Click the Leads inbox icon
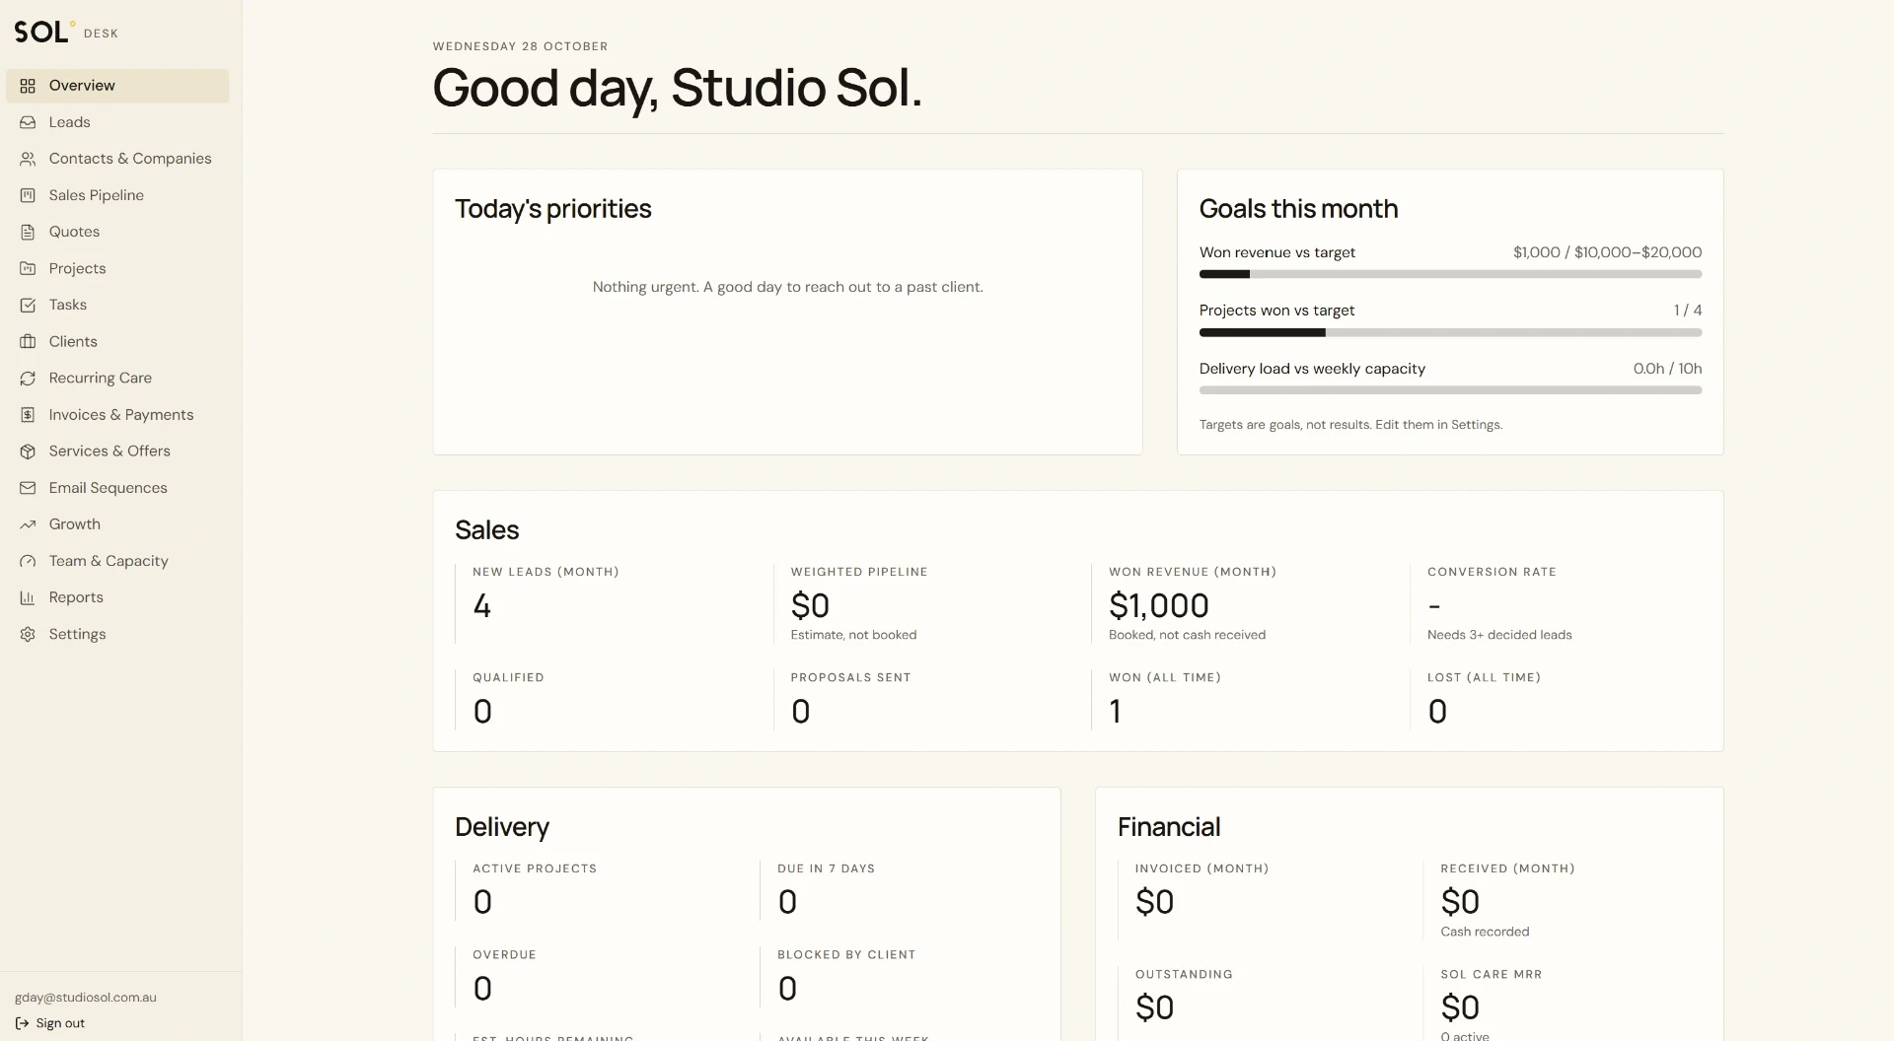Viewport: 1894px width, 1041px height. (x=28, y=122)
